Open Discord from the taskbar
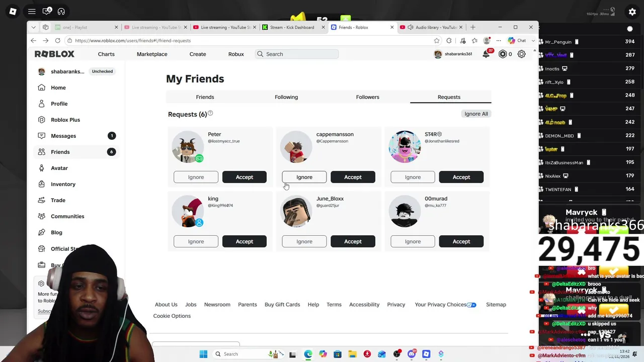Image resolution: width=644 pixels, height=362 pixels. [412, 354]
